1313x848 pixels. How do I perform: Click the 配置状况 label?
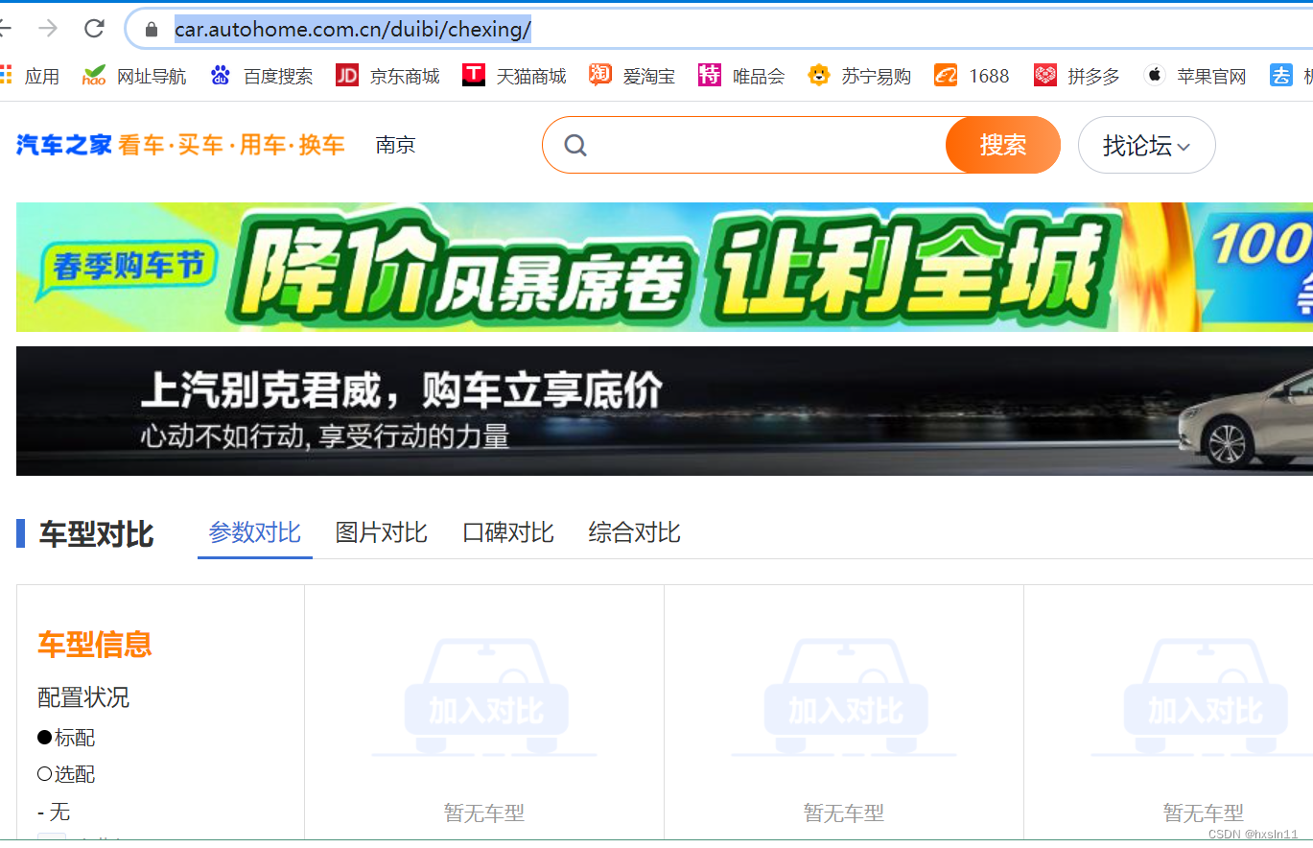tap(83, 697)
